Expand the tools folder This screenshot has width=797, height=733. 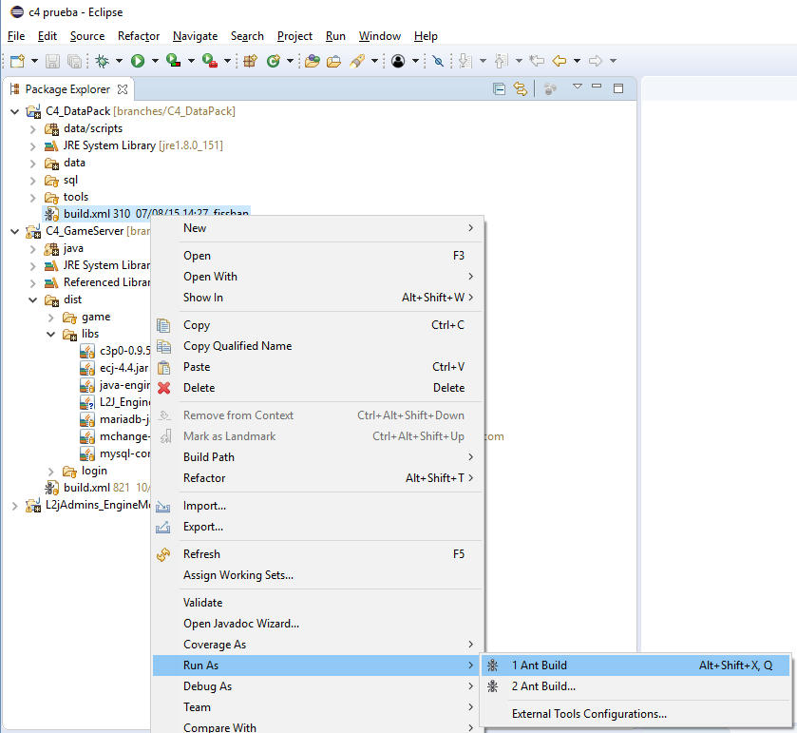click(33, 198)
